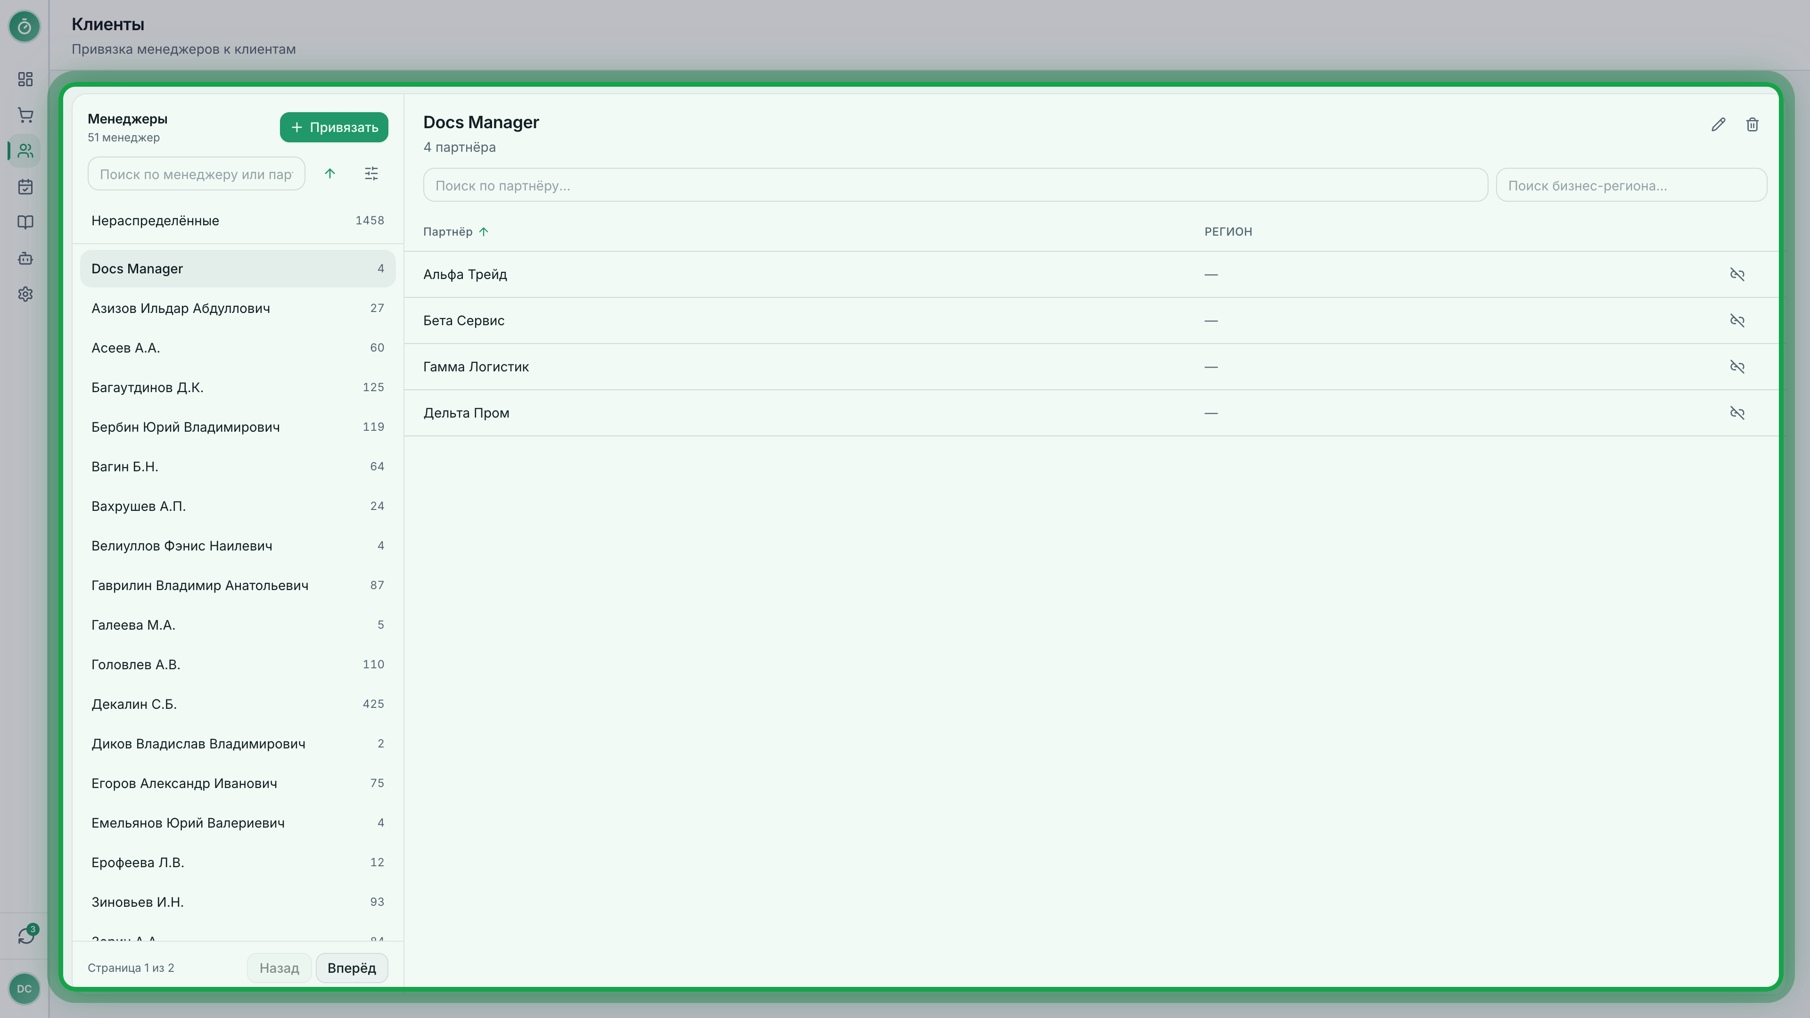Sort the table by Партнёр column
Viewport: 1810px width, 1018px height.
pyautogui.click(x=455, y=232)
